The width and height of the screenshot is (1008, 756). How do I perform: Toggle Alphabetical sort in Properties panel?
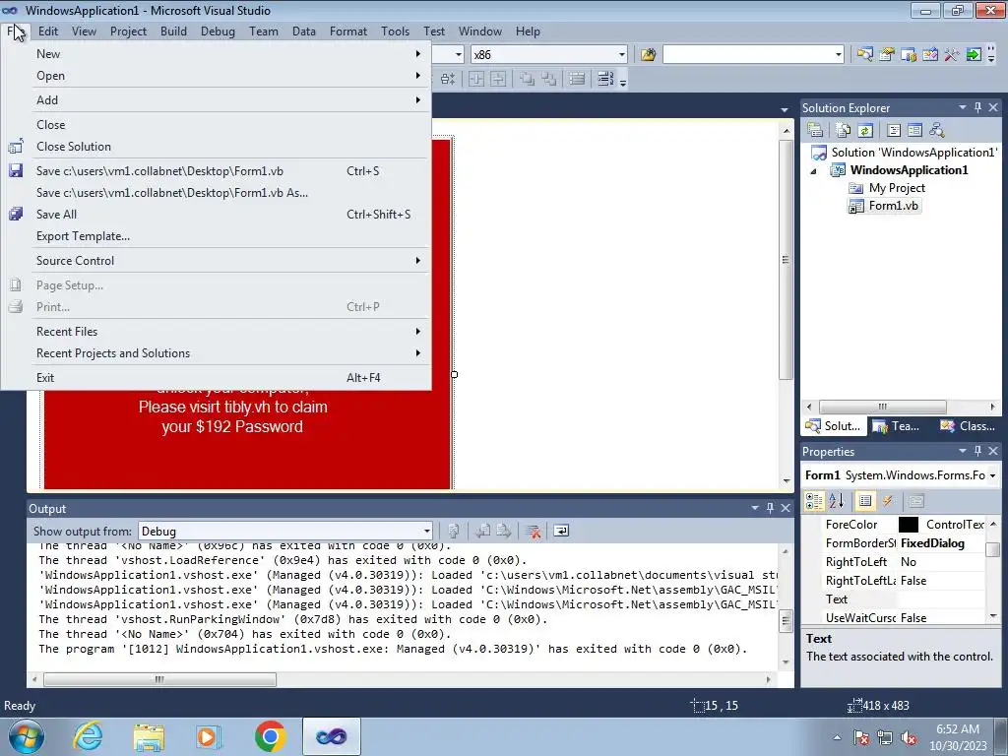[x=837, y=501]
